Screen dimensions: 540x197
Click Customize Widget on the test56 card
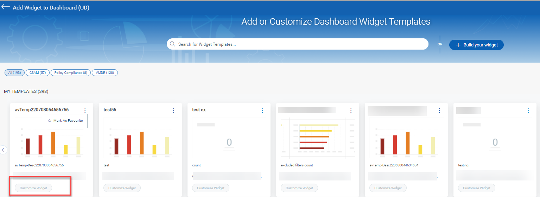pos(122,188)
